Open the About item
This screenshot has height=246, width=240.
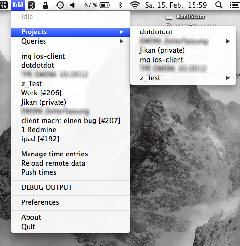70,217
